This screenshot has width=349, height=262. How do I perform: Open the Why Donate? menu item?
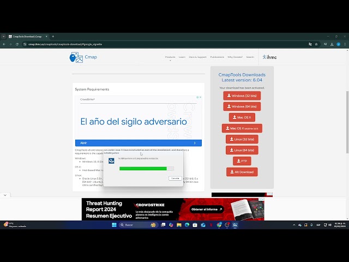click(235, 57)
